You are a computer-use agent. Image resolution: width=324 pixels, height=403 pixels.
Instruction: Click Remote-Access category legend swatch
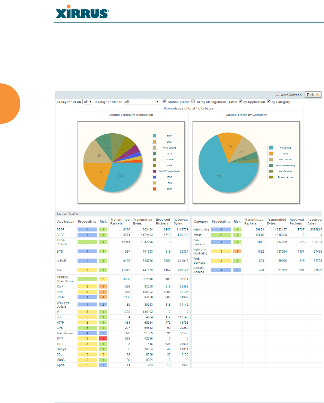pyautogui.click(x=271, y=177)
